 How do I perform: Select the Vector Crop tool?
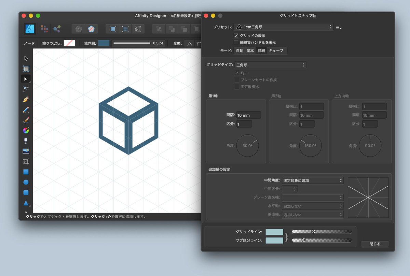(26, 161)
